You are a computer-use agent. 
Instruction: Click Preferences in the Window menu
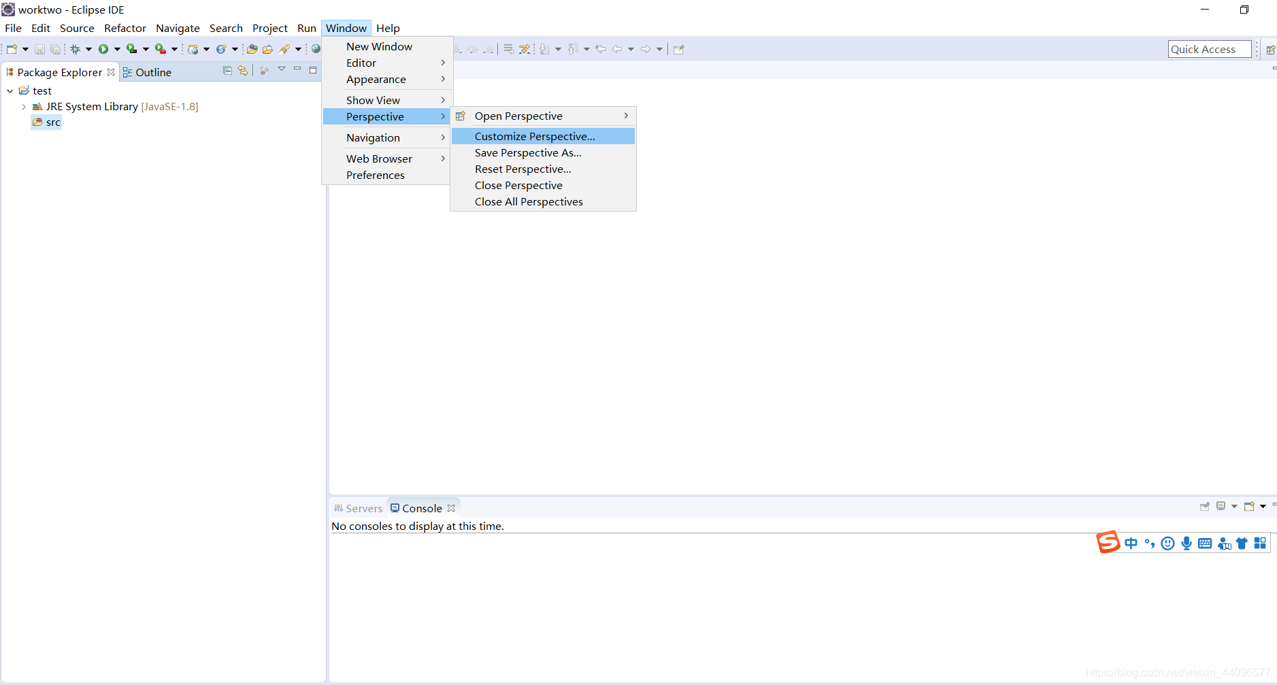pyautogui.click(x=386, y=175)
